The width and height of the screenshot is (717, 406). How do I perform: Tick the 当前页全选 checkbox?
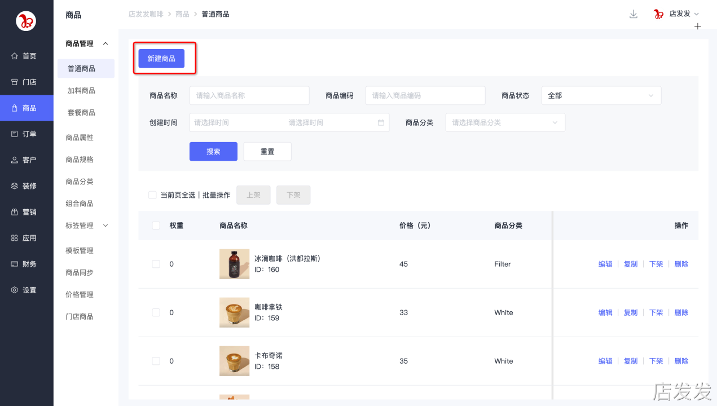pos(152,195)
